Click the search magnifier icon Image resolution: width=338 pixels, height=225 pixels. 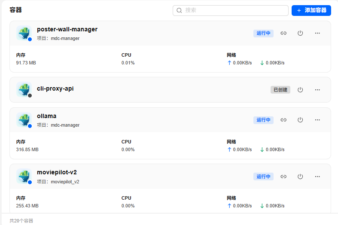click(179, 10)
